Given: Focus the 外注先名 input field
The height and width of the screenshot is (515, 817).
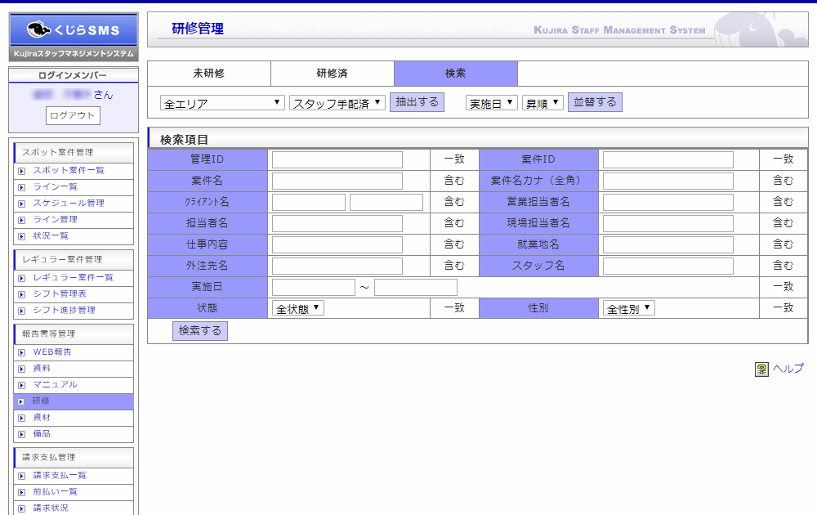Looking at the screenshot, I should coord(337,266).
